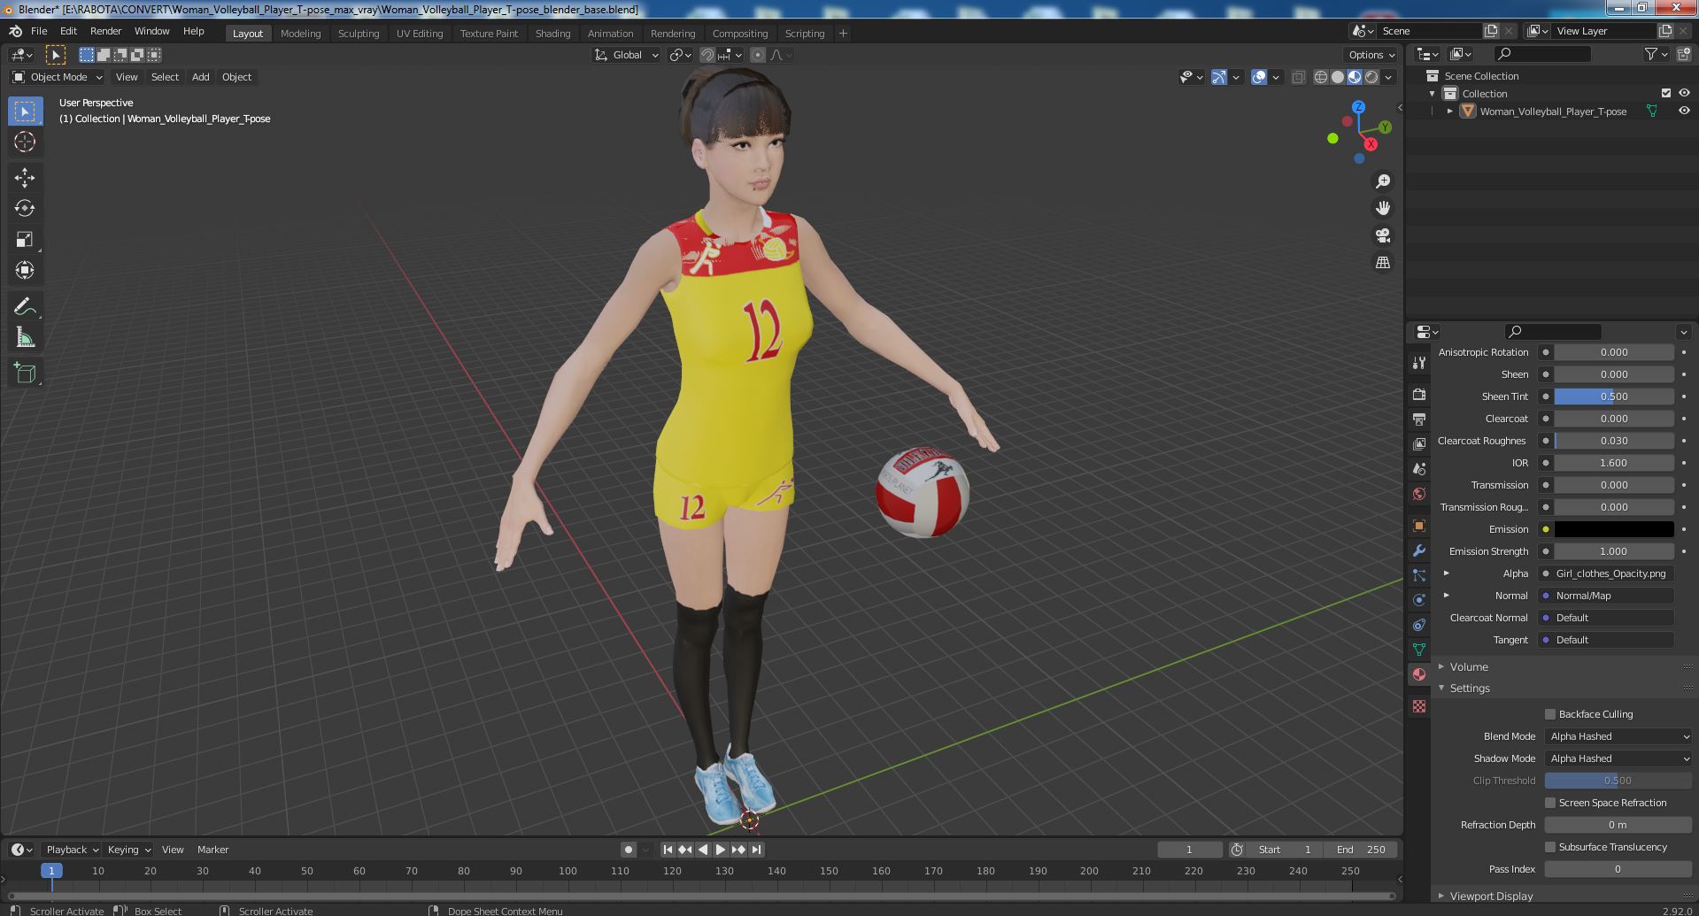Image resolution: width=1699 pixels, height=916 pixels.
Task: Toggle camera view icon
Action: [1382, 235]
